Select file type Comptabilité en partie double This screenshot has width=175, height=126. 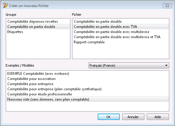[120, 22]
